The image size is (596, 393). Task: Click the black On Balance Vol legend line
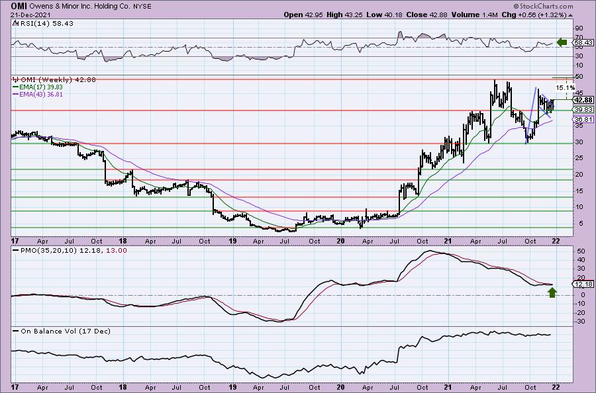click(x=16, y=331)
